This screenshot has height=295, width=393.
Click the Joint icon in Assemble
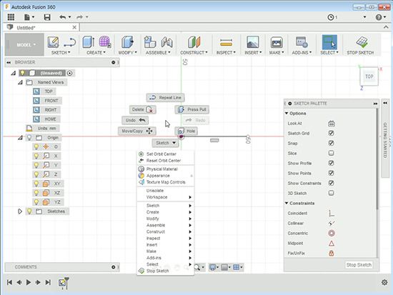coord(167,42)
